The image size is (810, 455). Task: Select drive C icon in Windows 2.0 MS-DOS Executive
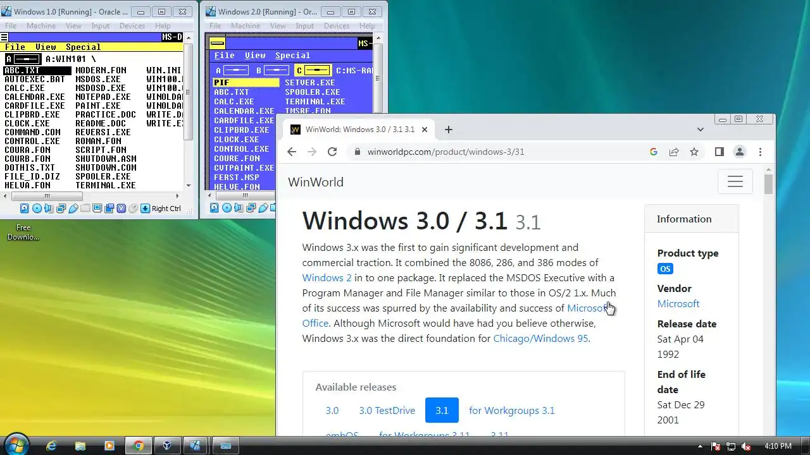pyautogui.click(x=313, y=70)
